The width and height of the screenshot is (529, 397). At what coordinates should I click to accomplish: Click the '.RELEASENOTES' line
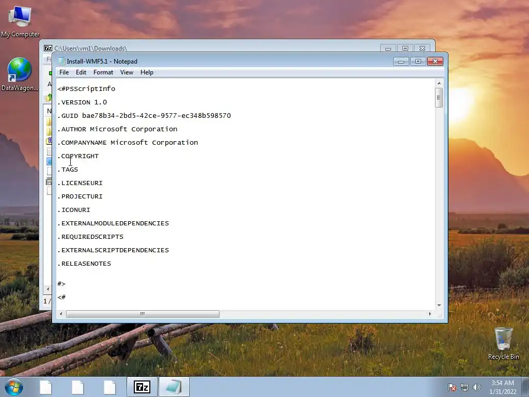point(84,264)
